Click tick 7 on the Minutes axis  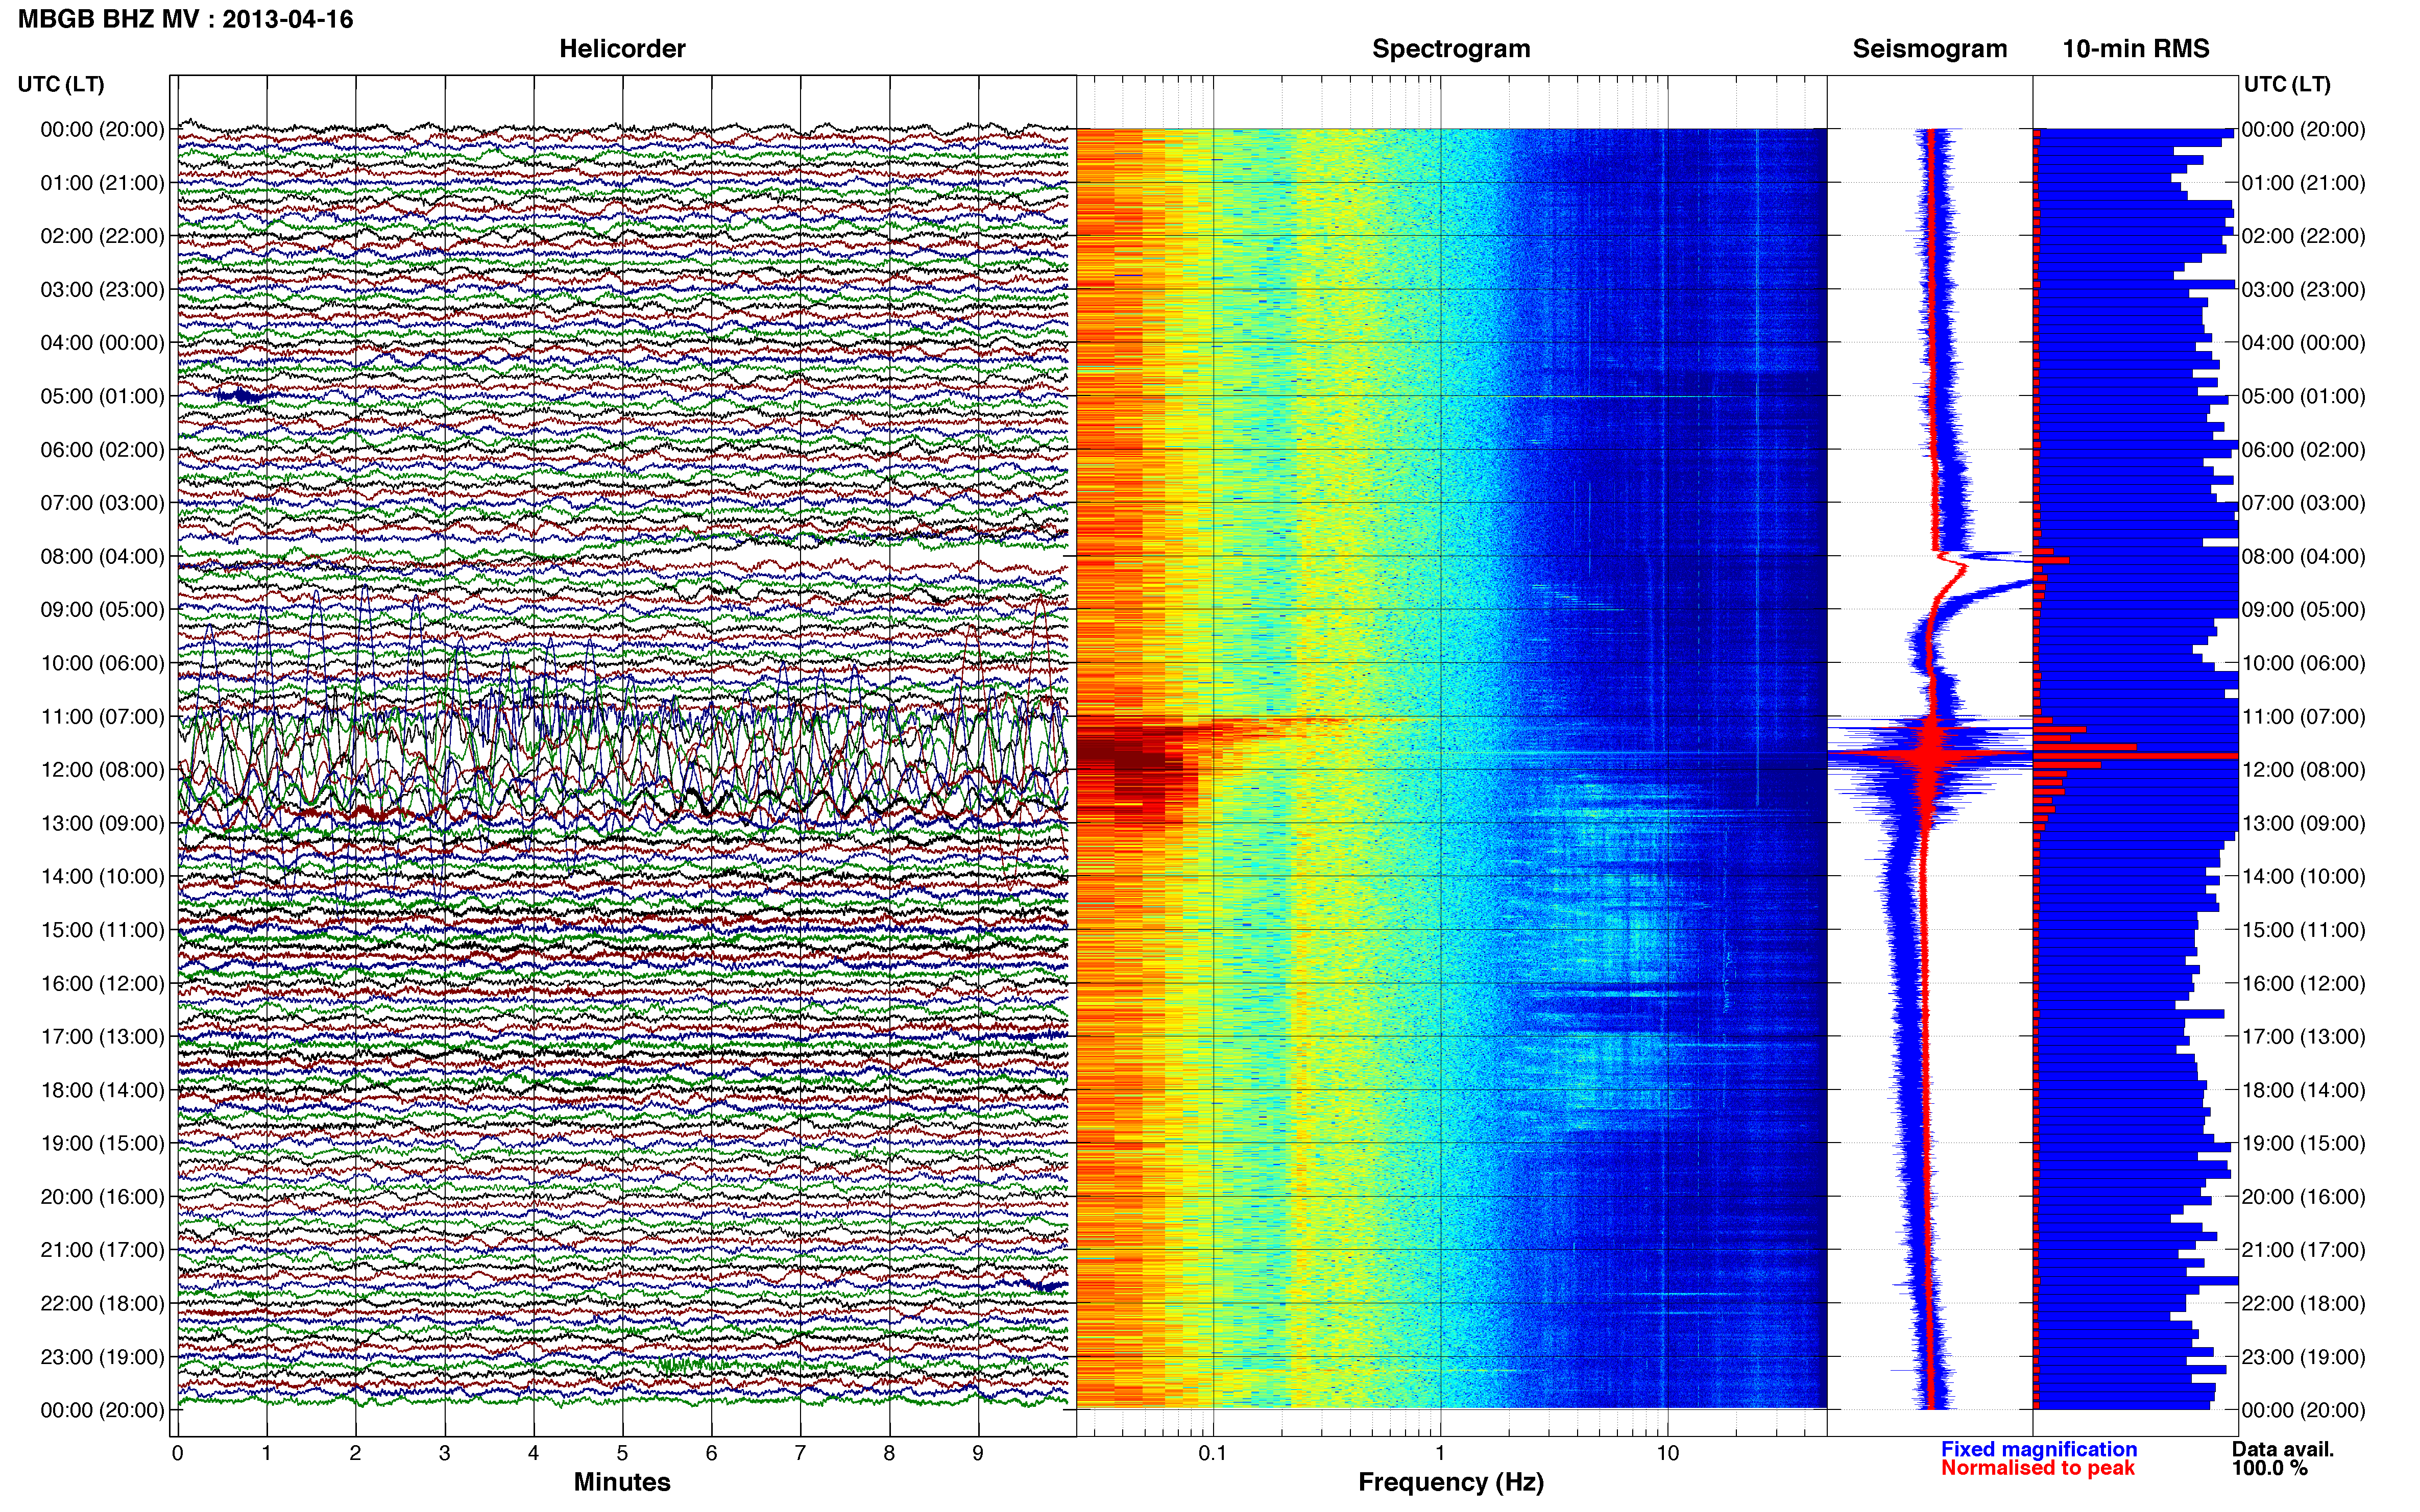tap(801, 1454)
